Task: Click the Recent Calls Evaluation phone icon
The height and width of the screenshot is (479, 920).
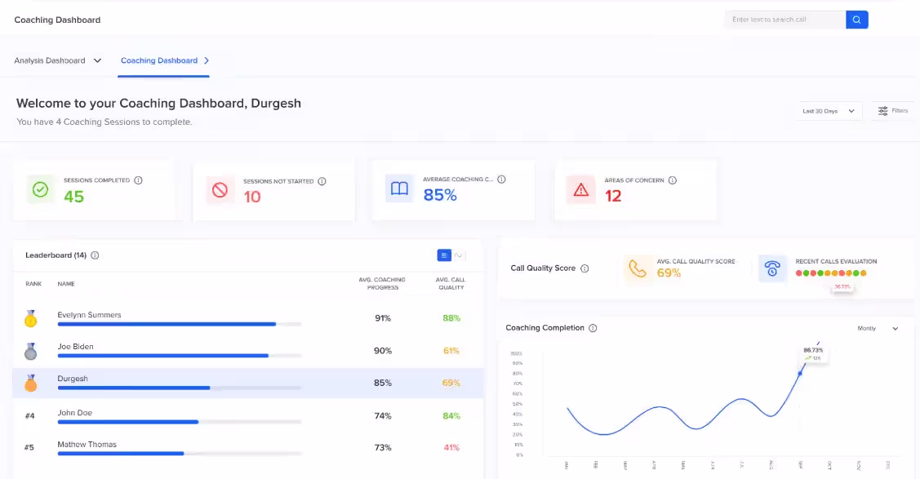Action: [772, 268]
